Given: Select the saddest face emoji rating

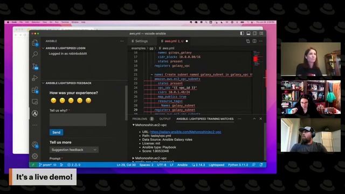Looking at the screenshot, I should (x=53, y=101).
